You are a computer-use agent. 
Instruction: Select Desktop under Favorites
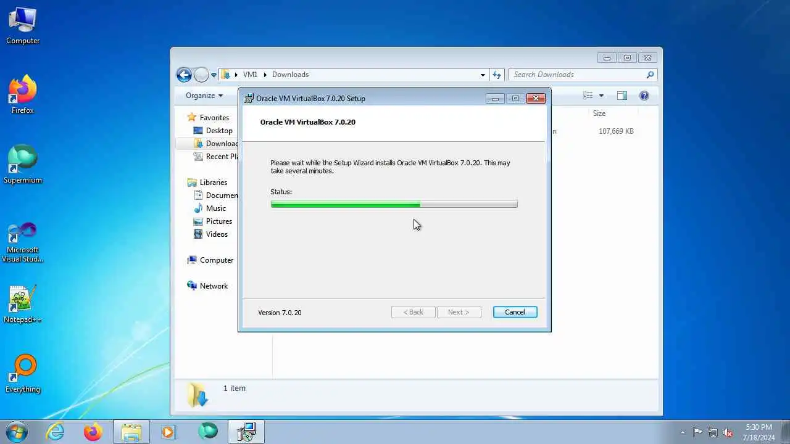[x=219, y=131]
